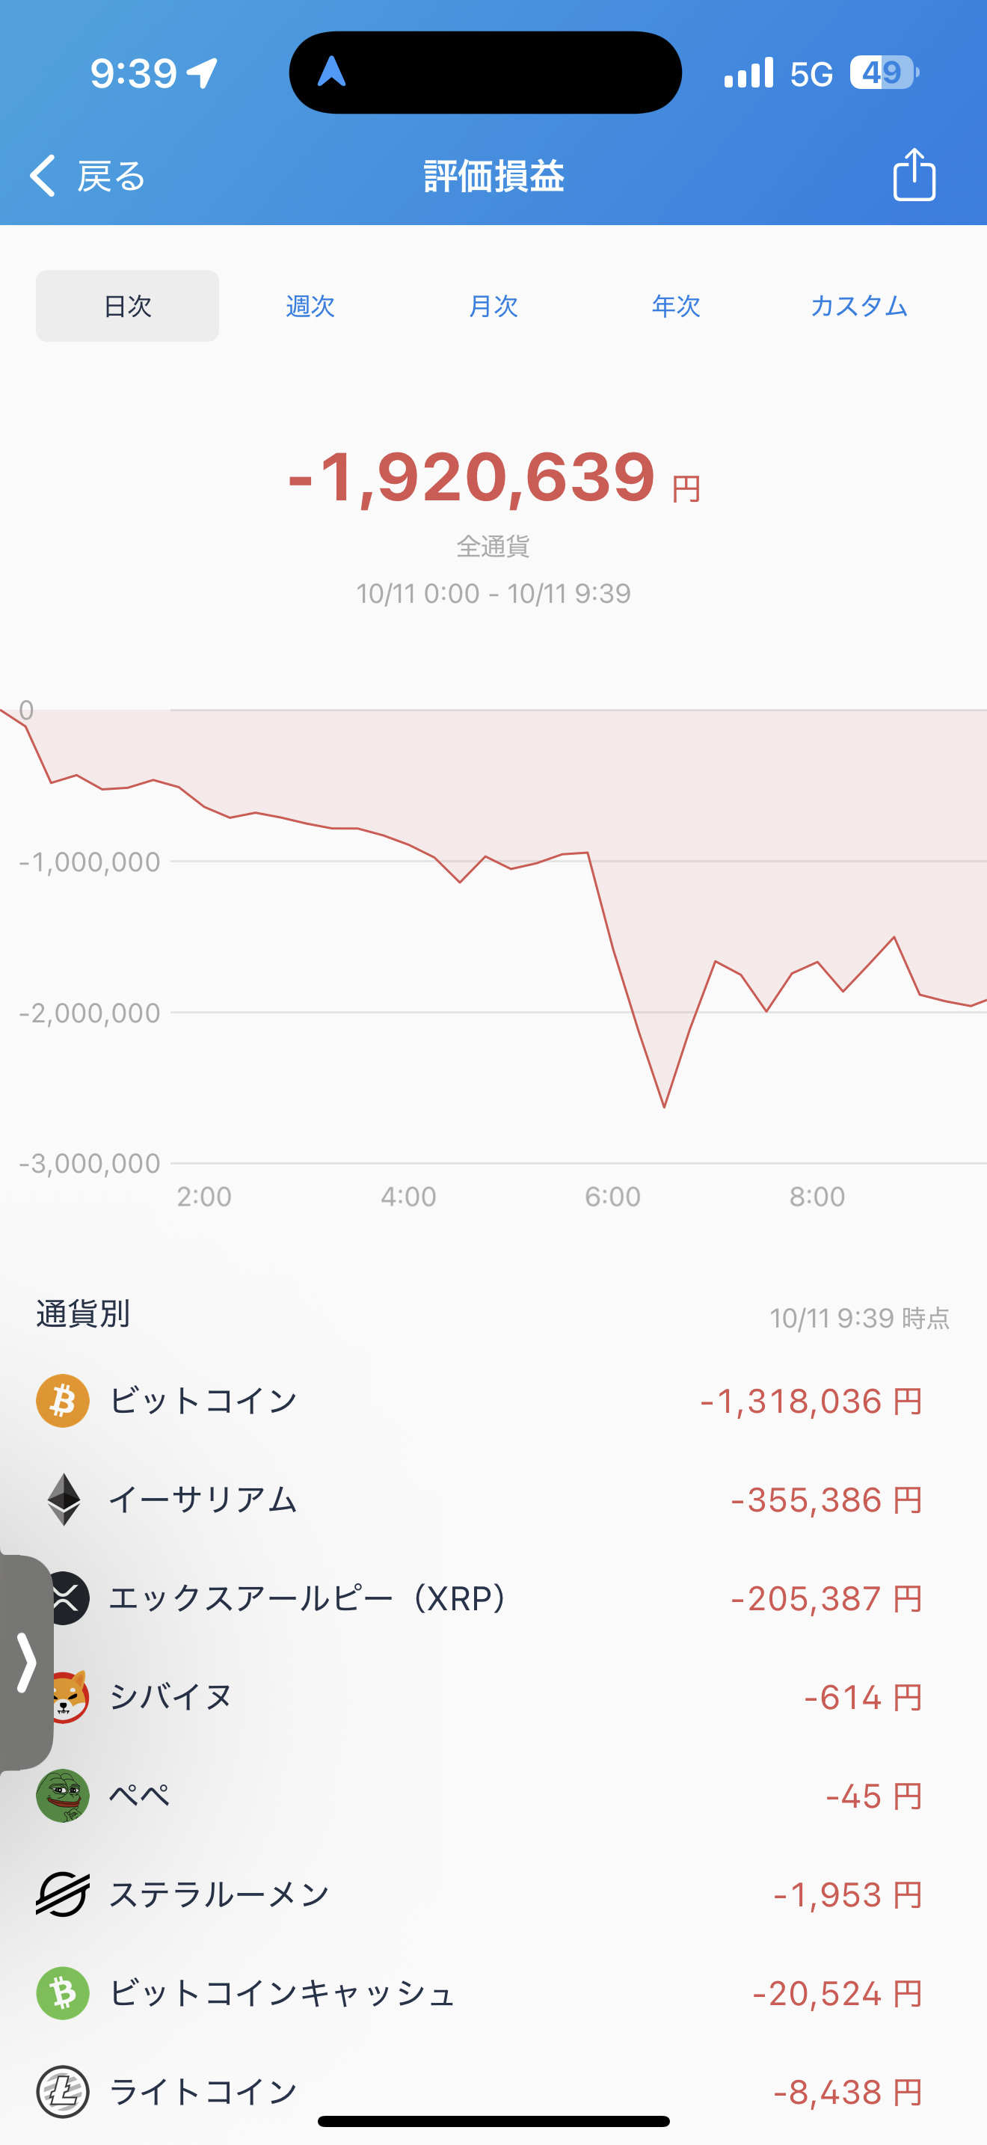Tap the Ethereum diamond icon

coord(64,1500)
